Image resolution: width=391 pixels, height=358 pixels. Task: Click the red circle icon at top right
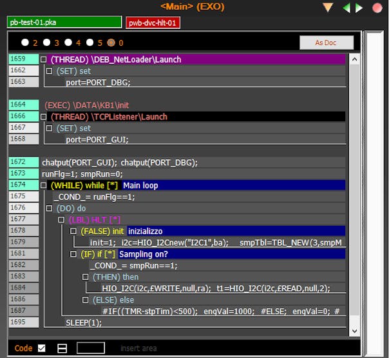(x=377, y=8)
